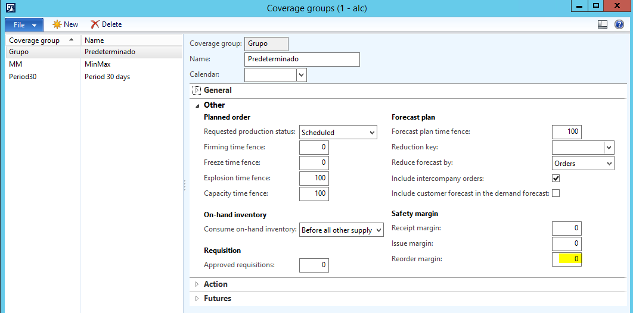Click the Firming time fence field
The height and width of the screenshot is (313, 633).
[x=314, y=148]
